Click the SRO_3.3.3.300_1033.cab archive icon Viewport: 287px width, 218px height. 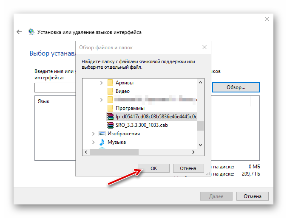coord(110,125)
